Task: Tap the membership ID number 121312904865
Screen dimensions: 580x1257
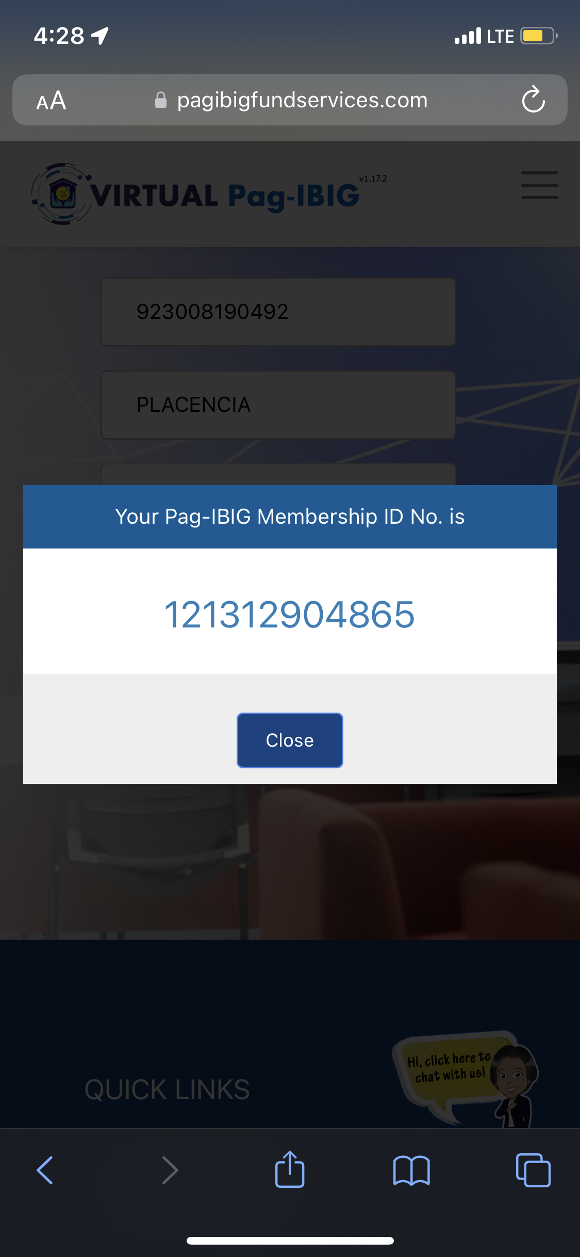Action: pos(289,615)
